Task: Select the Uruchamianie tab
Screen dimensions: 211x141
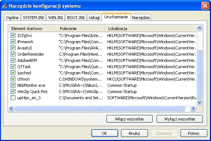Action: click(x=116, y=17)
